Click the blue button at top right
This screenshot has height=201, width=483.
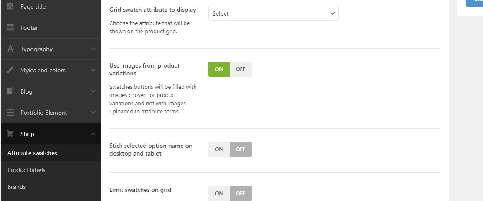(x=475, y=2)
